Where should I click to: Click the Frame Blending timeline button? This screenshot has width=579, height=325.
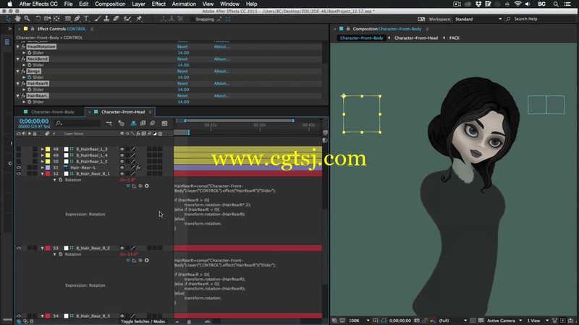(x=143, y=123)
